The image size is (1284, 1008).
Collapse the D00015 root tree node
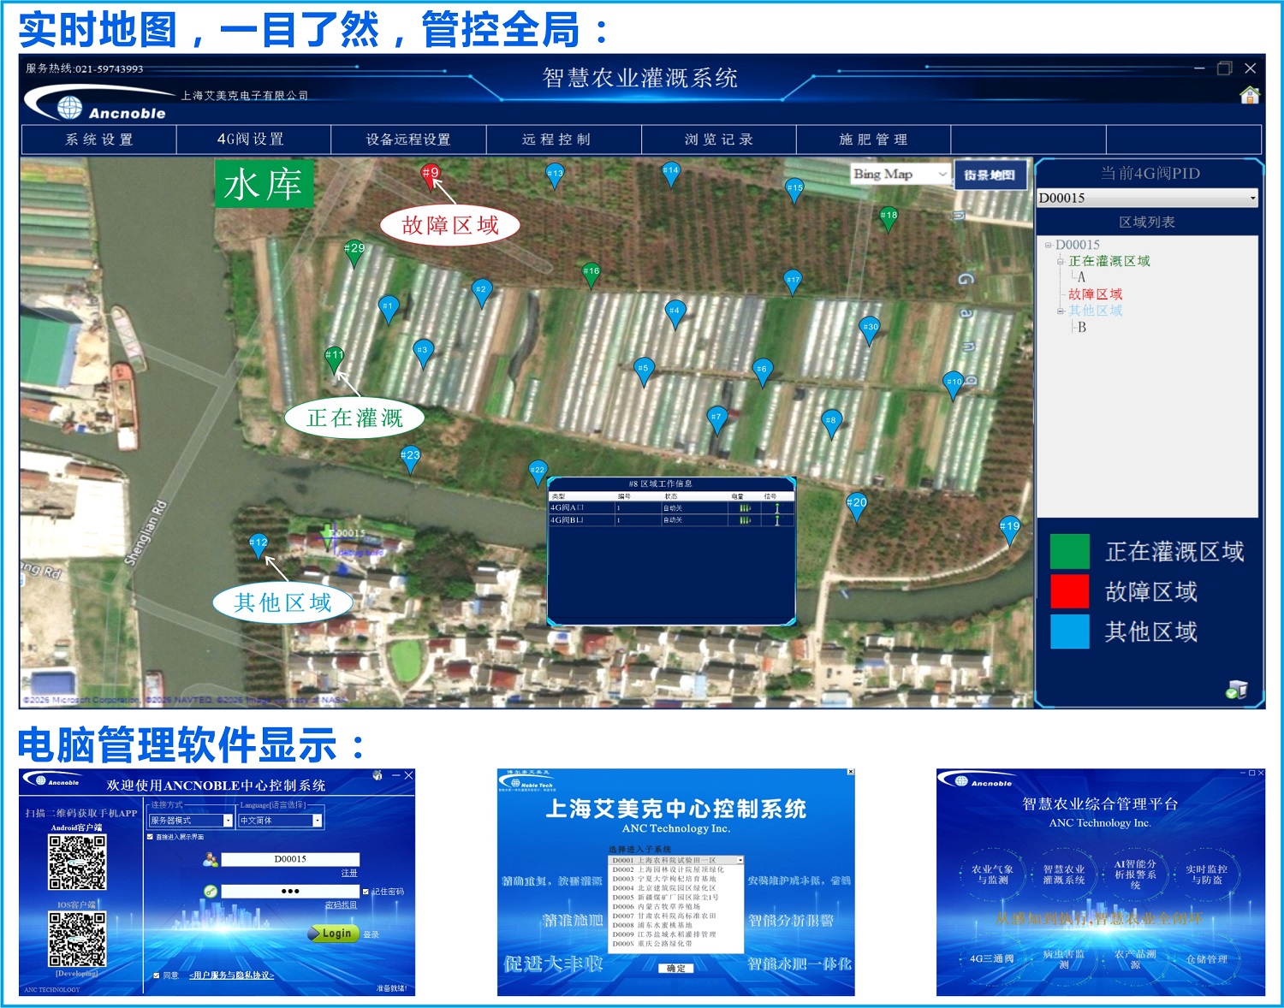coord(1048,245)
